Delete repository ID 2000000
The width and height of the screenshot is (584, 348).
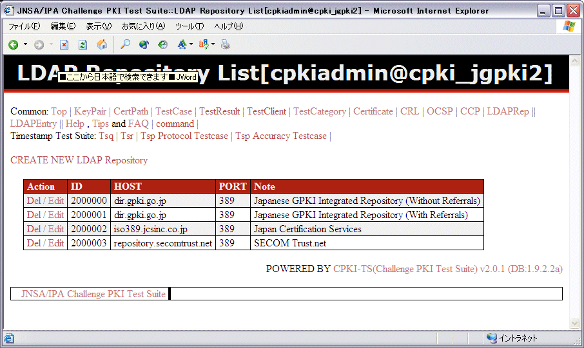(34, 201)
